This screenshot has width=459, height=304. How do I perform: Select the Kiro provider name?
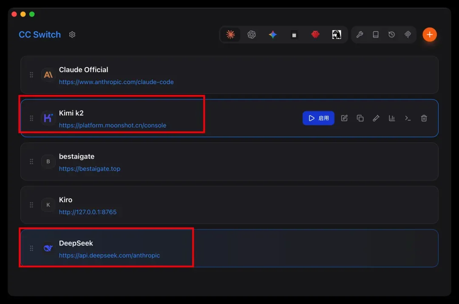point(65,200)
